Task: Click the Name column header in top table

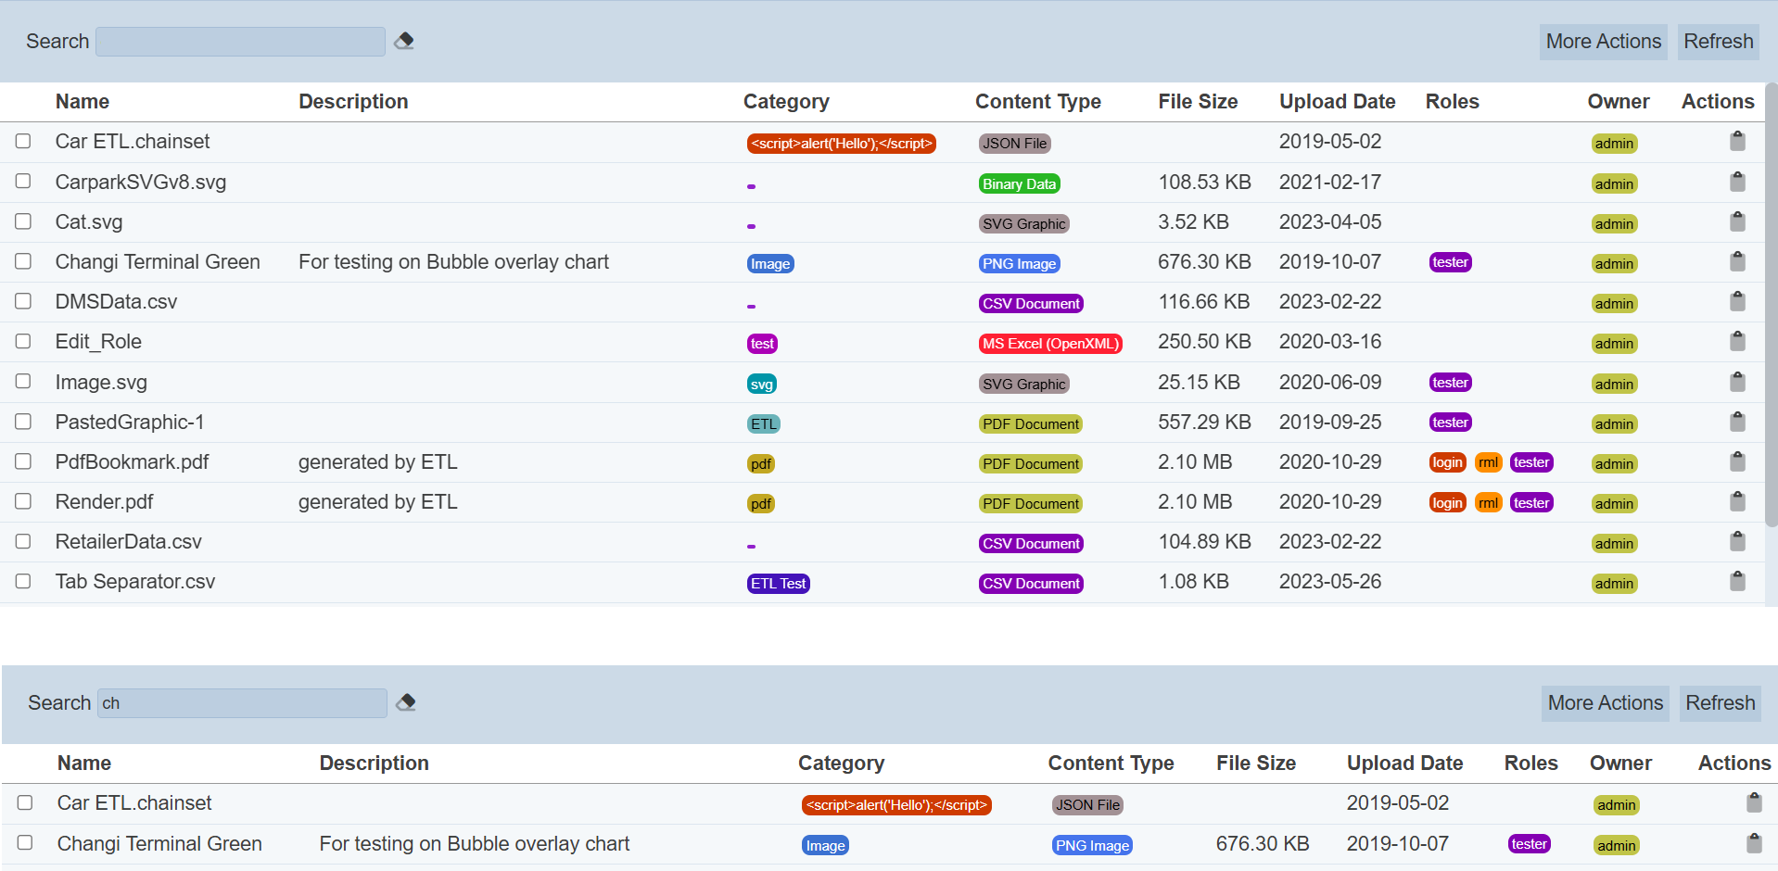Action: 83,102
